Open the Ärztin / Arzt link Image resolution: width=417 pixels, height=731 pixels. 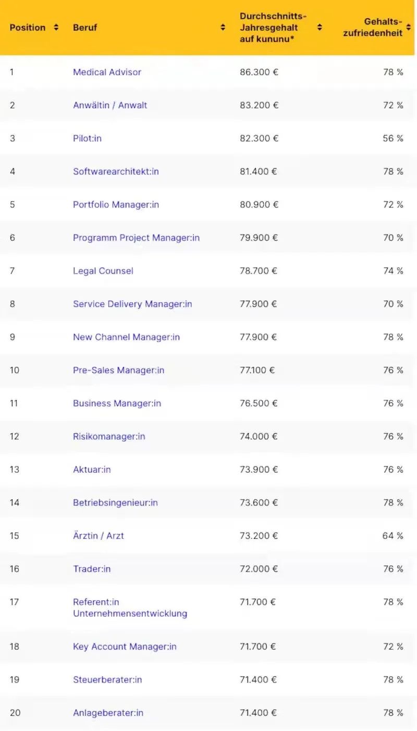[99, 536]
